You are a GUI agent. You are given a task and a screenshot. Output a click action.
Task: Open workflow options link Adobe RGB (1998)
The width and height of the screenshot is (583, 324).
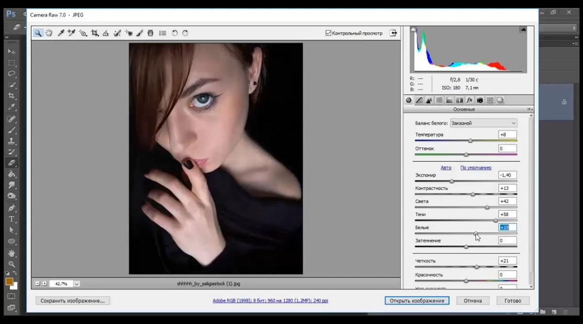(270, 301)
